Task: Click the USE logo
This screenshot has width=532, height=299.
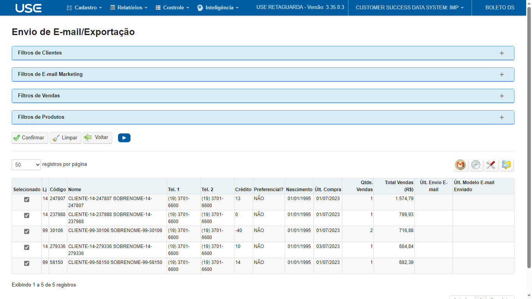Action: 28,8
